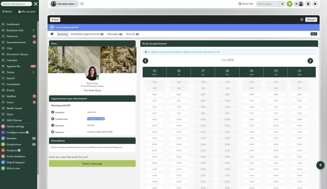Click the News sidebar icon

pos(3,114)
